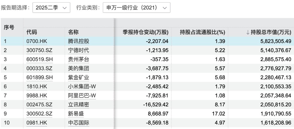Select market value 2,280,467.13

coord(276,77)
